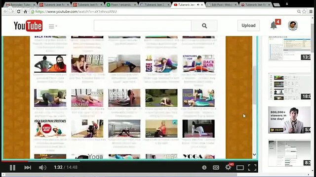Click the page vertical scrollbar
The height and width of the screenshot is (177, 316).
[x=313, y=38]
